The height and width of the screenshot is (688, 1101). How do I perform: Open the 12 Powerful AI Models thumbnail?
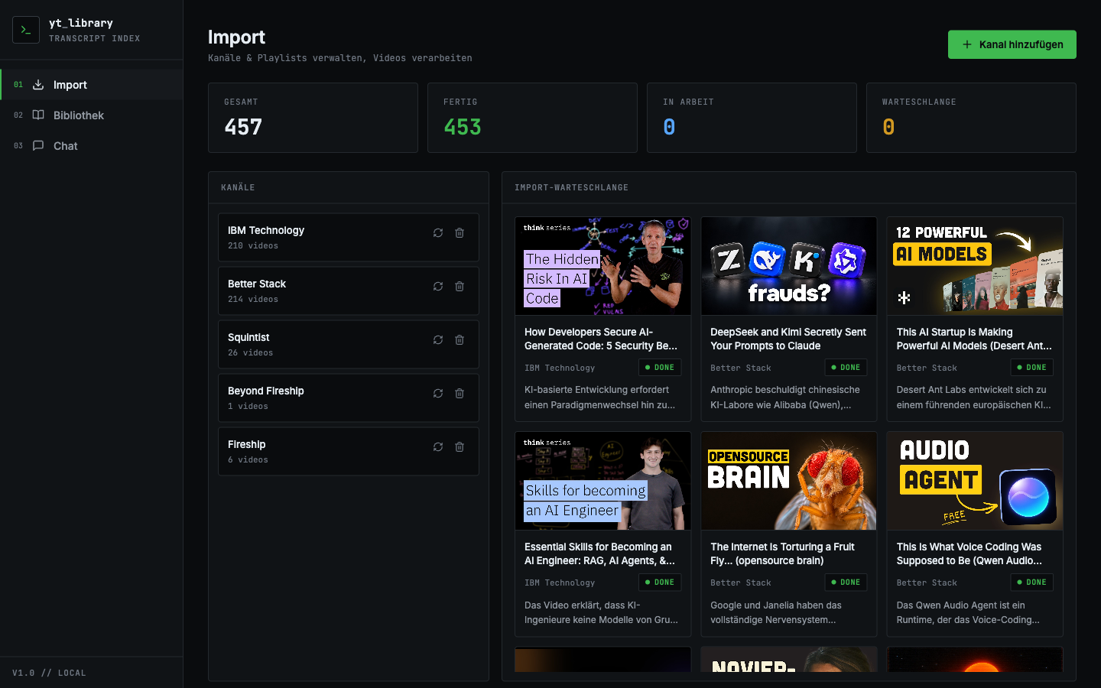point(975,266)
